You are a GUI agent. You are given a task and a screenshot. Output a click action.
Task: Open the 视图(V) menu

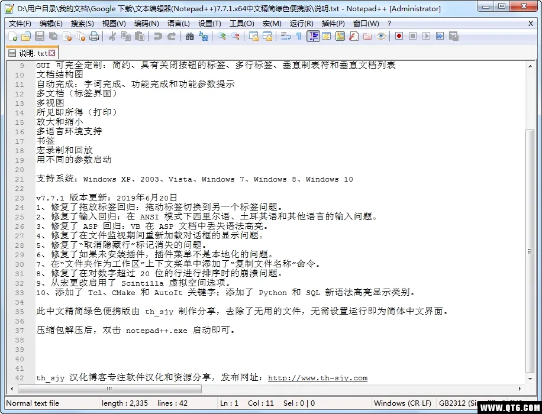tap(114, 24)
